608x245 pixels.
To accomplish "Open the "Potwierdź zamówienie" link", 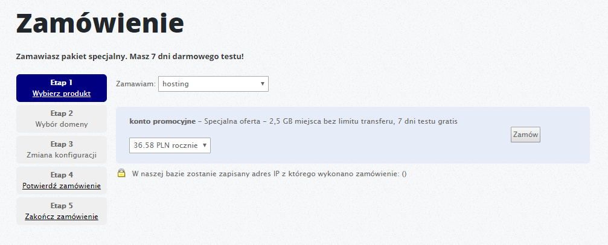I will pyautogui.click(x=62, y=185).
